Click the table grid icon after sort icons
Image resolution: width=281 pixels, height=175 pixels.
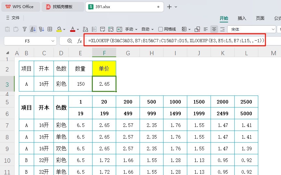(x=50, y=29)
